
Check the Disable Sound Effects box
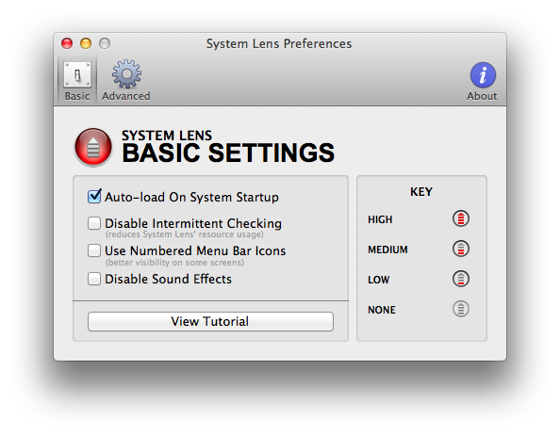(94, 279)
